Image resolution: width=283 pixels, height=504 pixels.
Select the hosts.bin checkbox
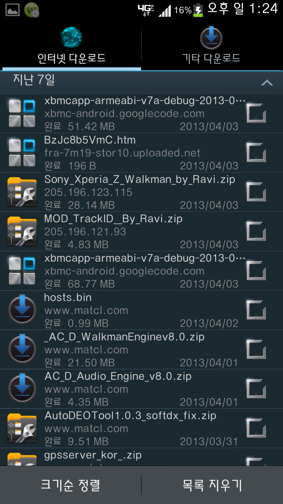point(256,310)
